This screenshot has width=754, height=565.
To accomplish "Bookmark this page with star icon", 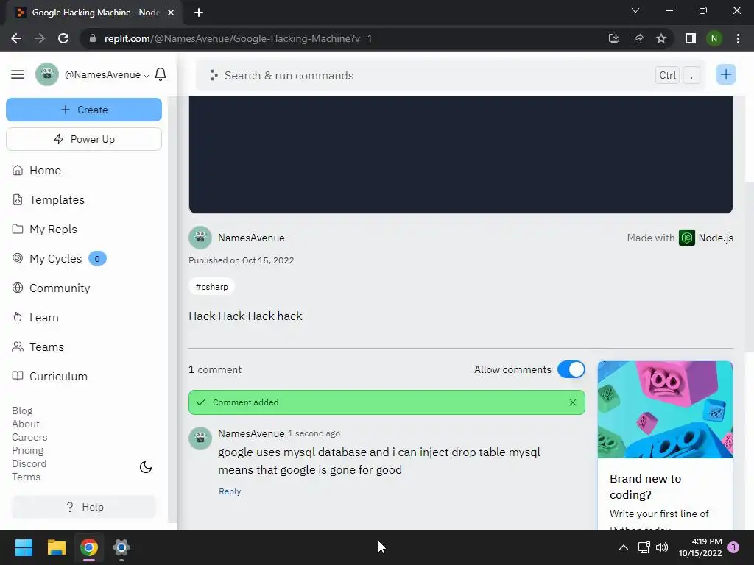I will [x=661, y=38].
